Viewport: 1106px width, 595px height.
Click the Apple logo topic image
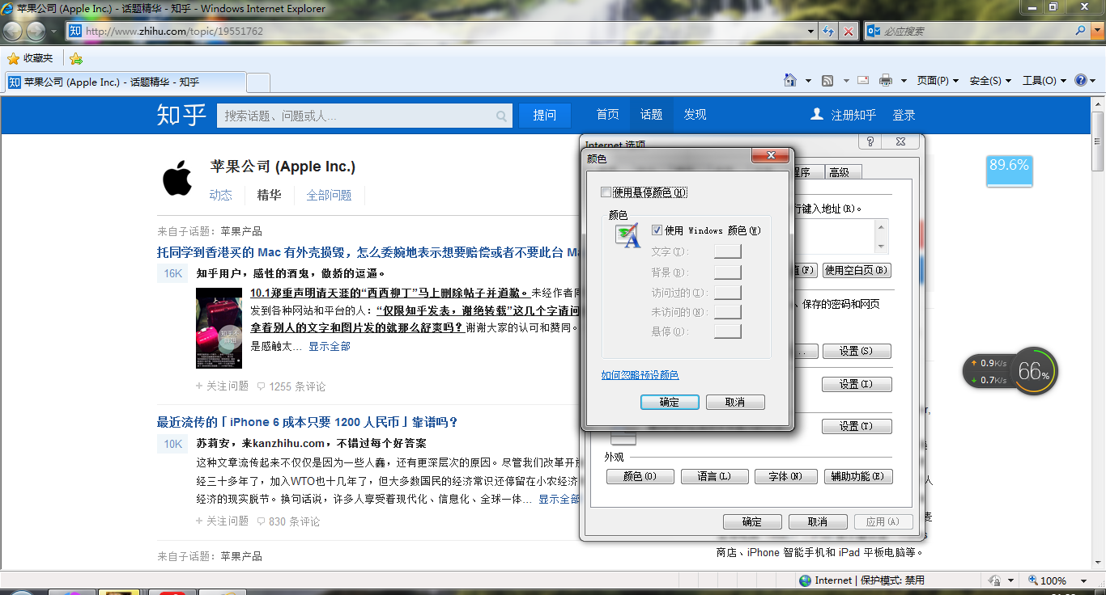pos(177,177)
